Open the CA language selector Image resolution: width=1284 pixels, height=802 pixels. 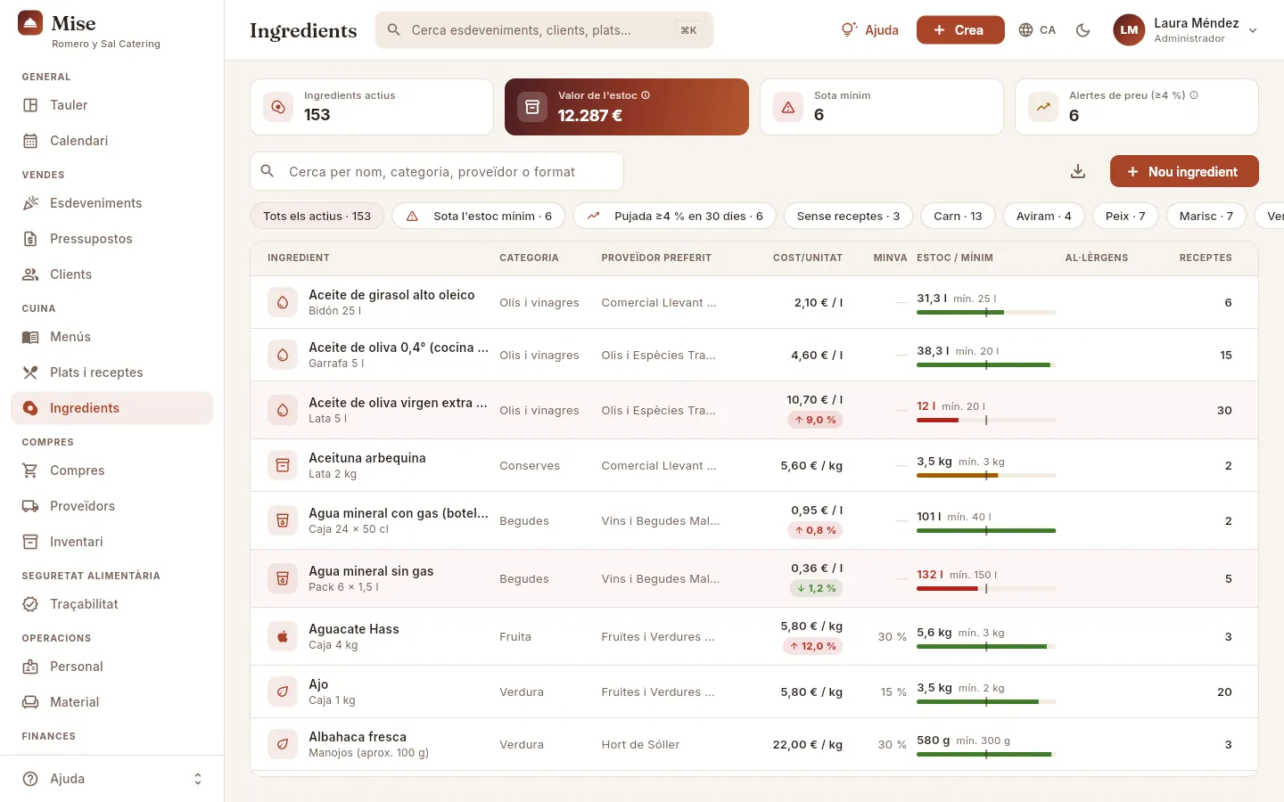pyautogui.click(x=1037, y=30)
